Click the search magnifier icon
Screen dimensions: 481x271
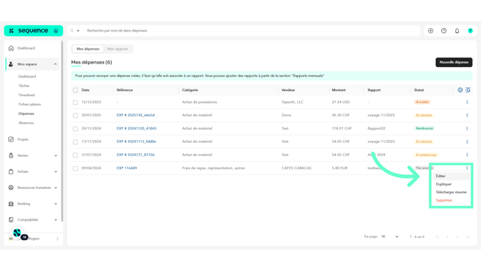72,31
